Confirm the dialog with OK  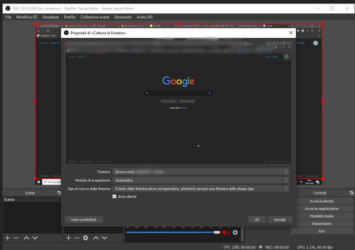pos(257,219)
